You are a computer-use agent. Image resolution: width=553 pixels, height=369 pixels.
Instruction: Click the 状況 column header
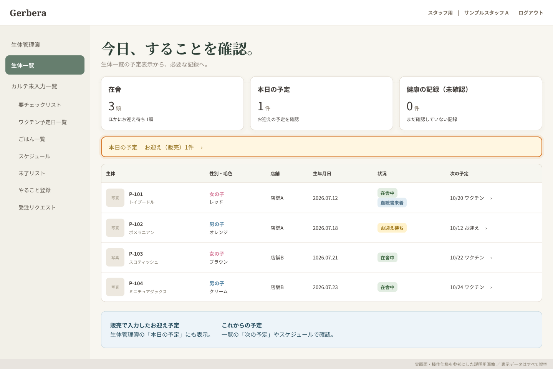click(382, 173)
